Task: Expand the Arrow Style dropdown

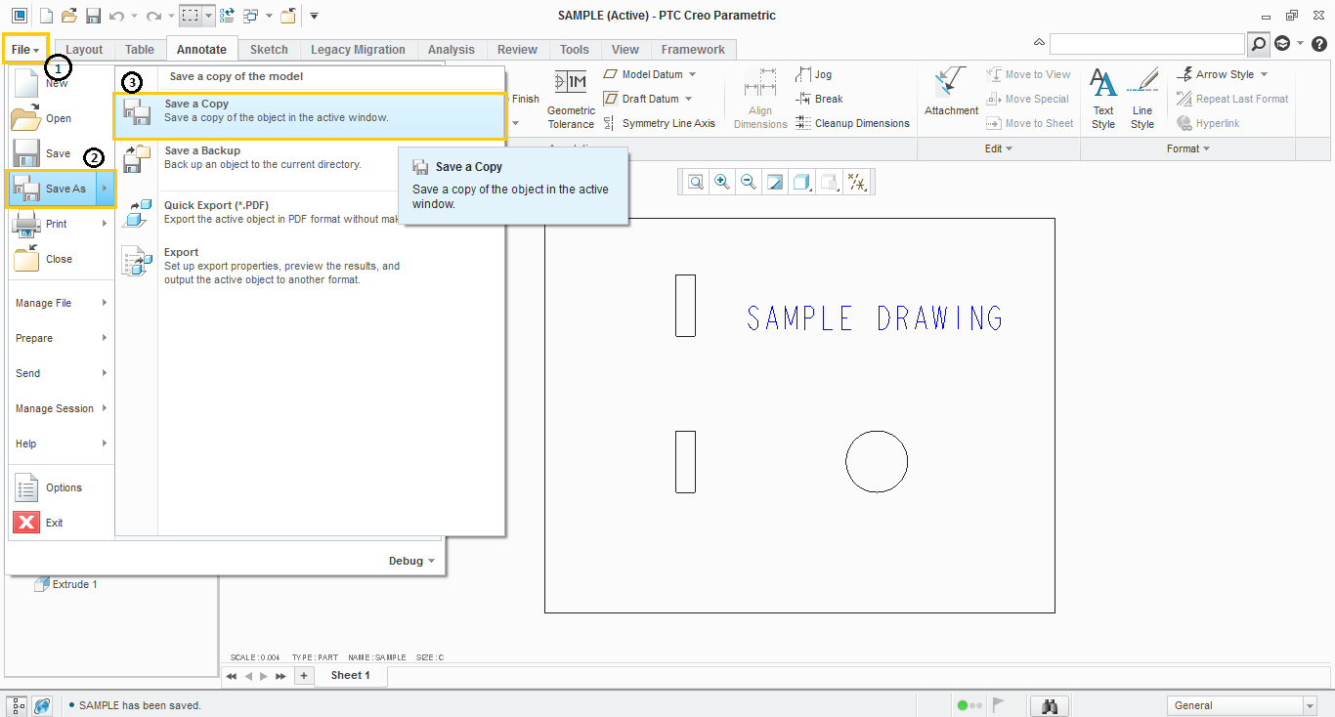Action: point(1264,74)
